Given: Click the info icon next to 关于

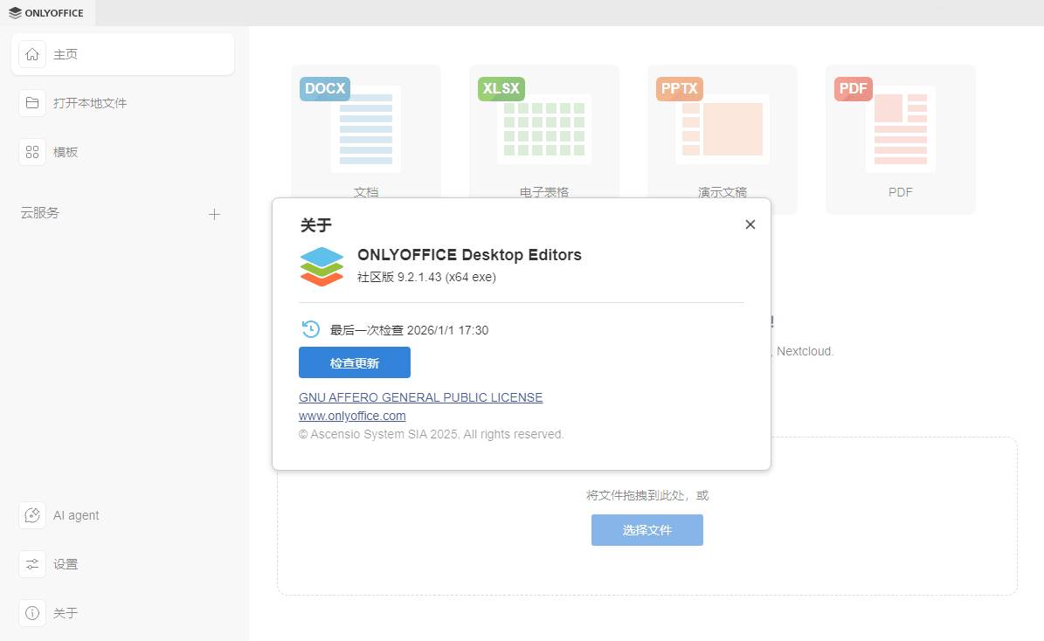Looking at the screenshot, I should pyautogui.click(x=31, y=613).
